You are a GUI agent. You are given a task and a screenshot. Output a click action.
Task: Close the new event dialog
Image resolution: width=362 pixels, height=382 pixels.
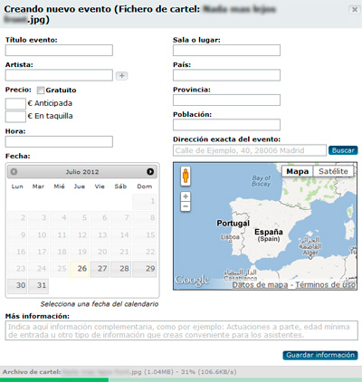pyautogui.click(x=355, y=10)
